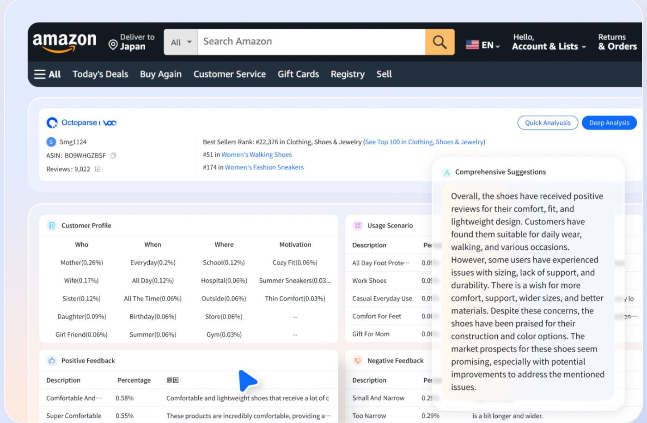The height and width of the screenshot is (423, 647).
Task: Select Daughter(0.09%) cell
Action: point(81,317)
